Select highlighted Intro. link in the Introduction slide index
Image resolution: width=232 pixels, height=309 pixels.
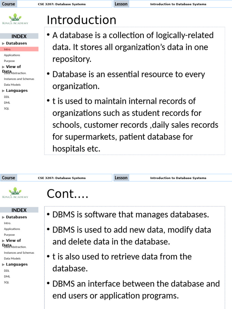tap(19, 49)
